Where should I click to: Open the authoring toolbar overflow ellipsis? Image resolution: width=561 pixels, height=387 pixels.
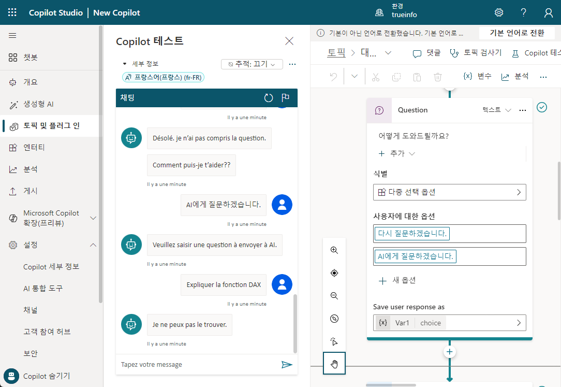(543, 77)
